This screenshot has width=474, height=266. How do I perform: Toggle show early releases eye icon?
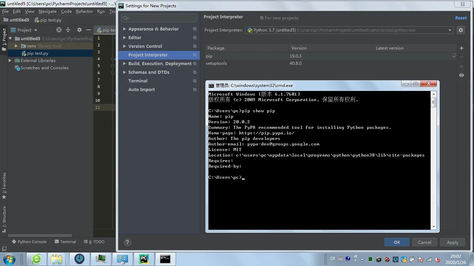tap(462, 75)
